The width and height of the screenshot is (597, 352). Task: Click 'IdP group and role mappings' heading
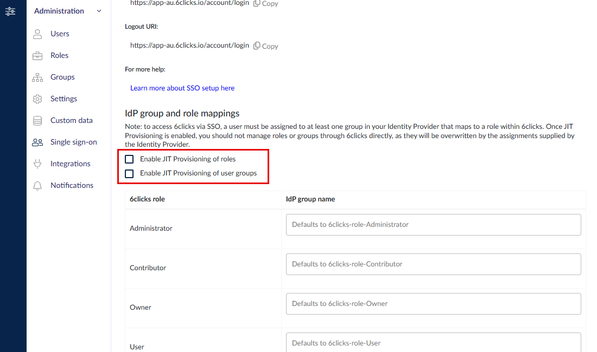point(182,114)
